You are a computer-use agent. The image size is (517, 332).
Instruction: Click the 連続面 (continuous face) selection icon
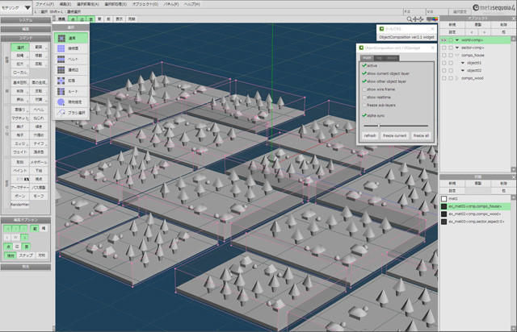(71, 48)
